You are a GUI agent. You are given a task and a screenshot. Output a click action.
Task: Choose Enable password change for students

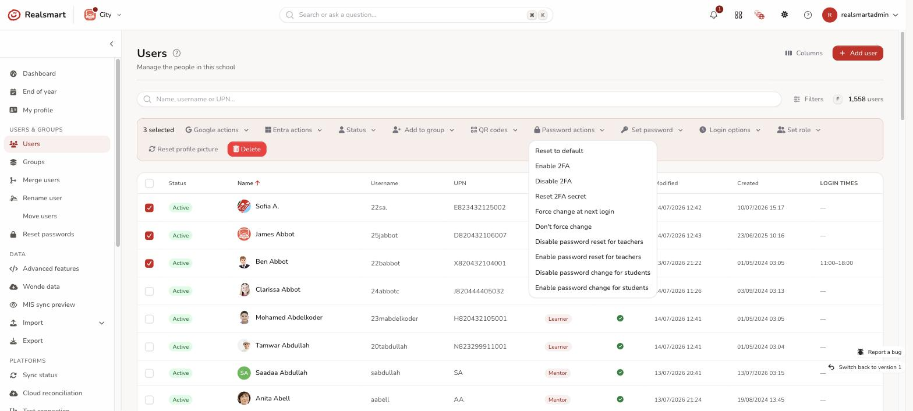[593, 288]
